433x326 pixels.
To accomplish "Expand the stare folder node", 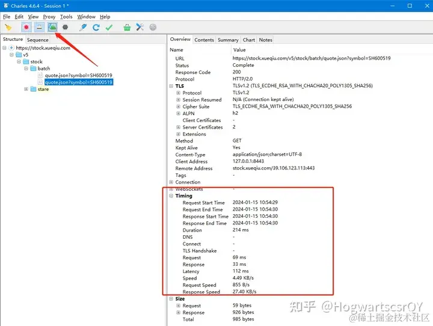I will 26,89.
